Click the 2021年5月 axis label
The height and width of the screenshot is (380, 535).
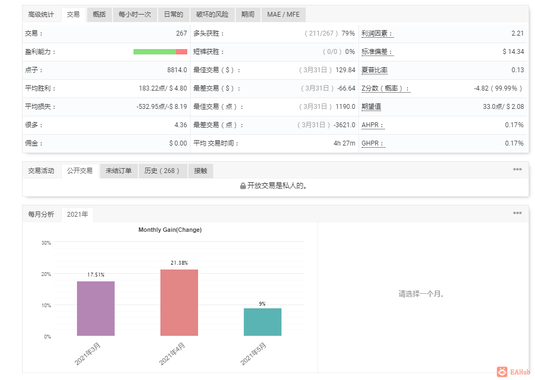[253, 354]
